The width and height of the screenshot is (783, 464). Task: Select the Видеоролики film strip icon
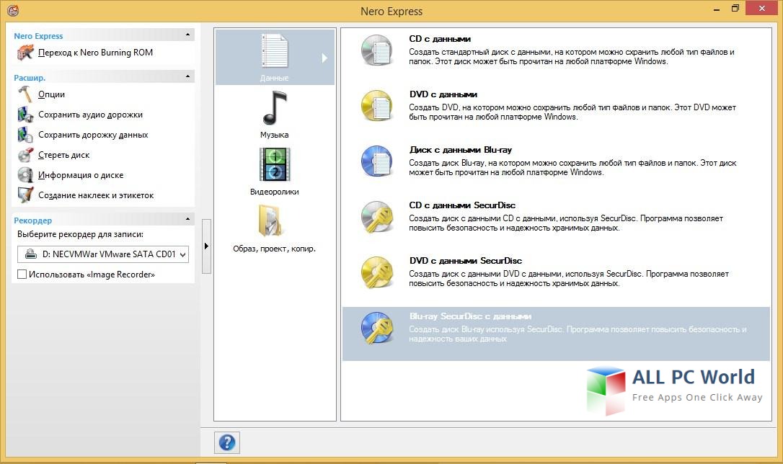(275, 165)
